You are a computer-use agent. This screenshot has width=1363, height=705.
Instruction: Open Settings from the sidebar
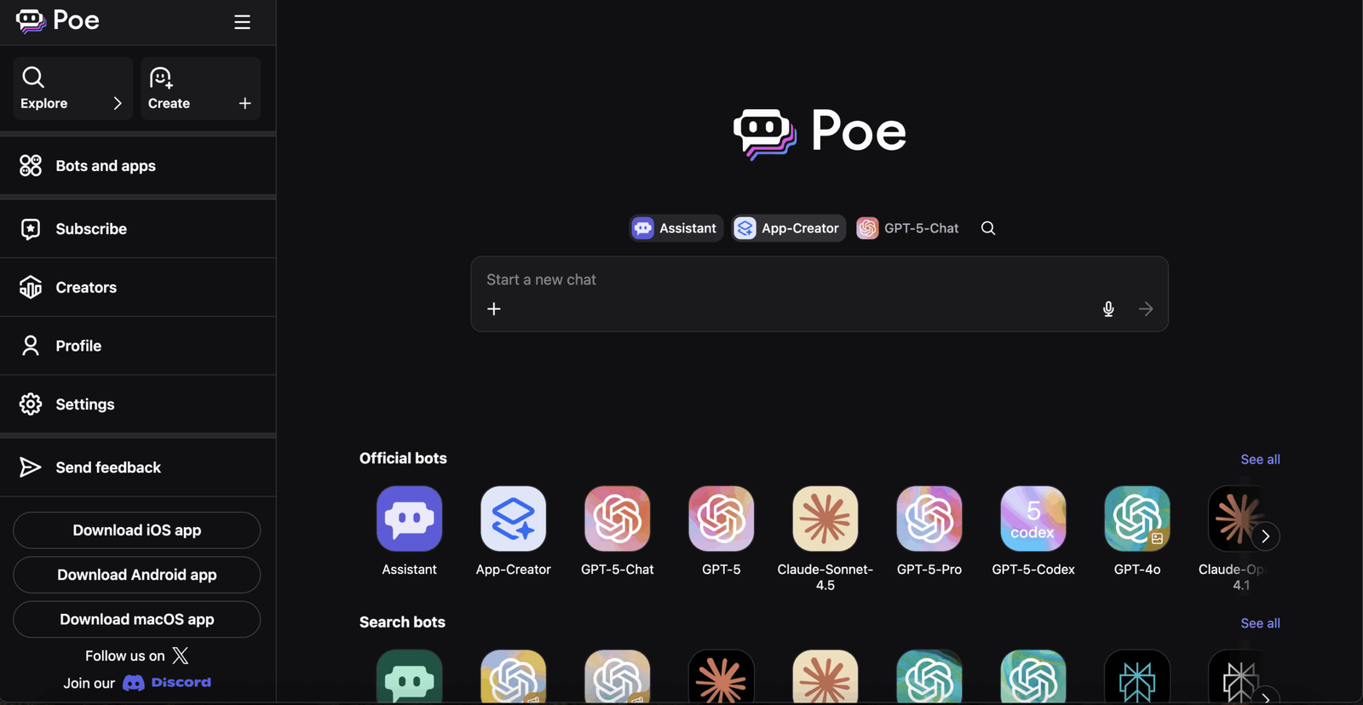pos(138,404)
